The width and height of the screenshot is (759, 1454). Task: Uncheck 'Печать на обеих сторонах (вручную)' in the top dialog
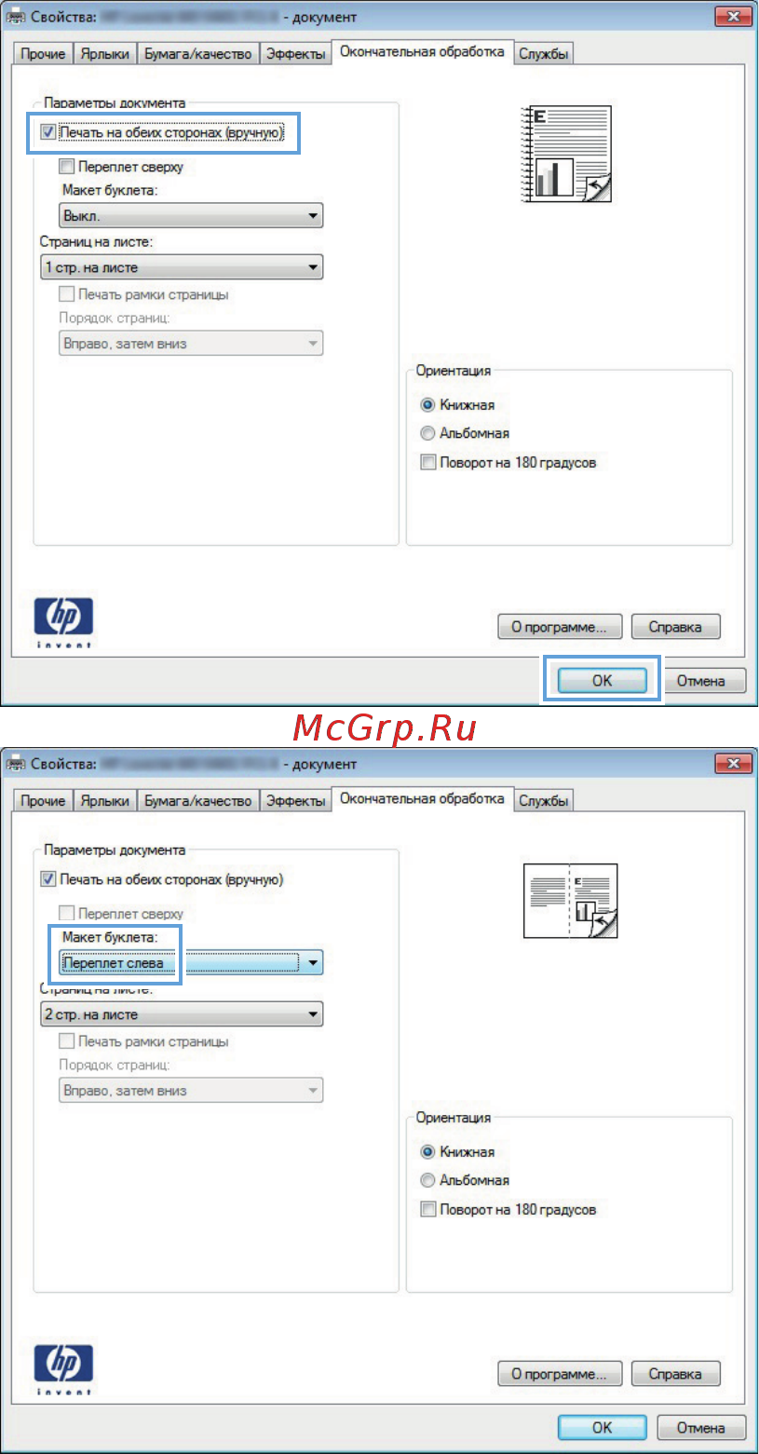48,133
